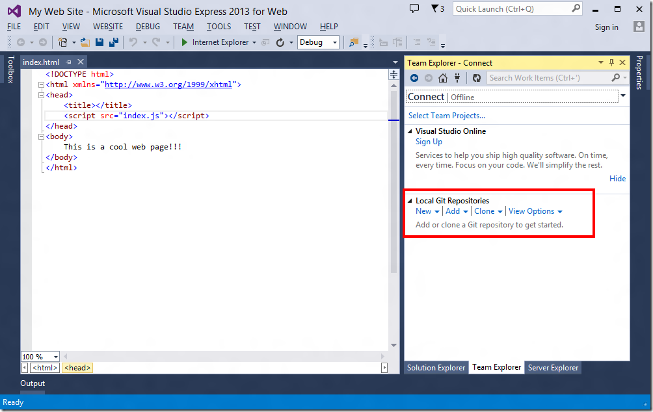The width and height of the screenshot is (653, 412).
Task: Click the Redo arrow icon
Action: [155, 42]
